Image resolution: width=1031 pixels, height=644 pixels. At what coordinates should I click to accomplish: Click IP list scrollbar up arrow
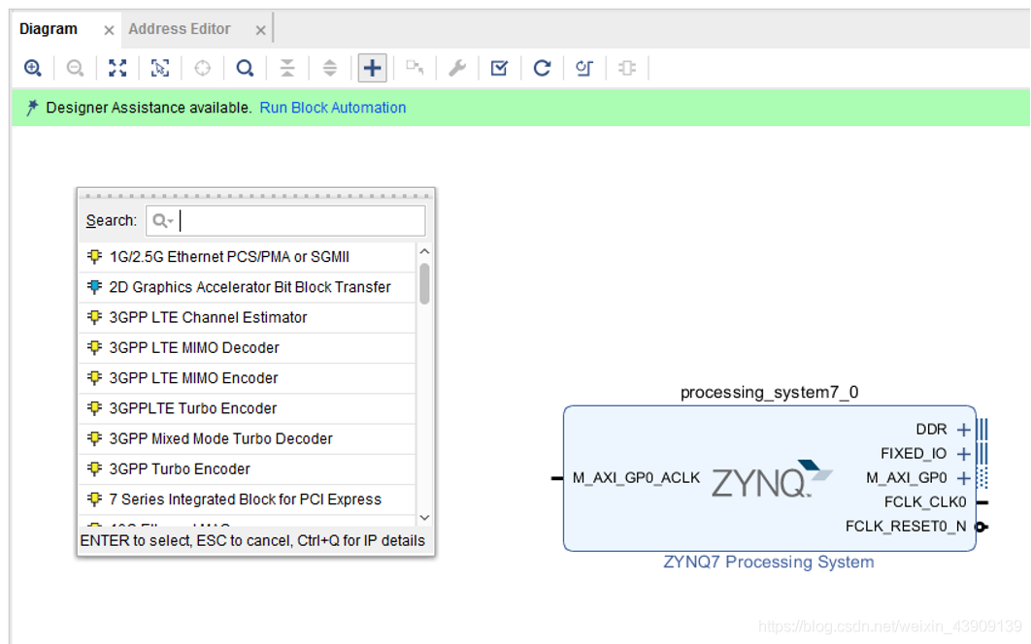click(425, 252)
